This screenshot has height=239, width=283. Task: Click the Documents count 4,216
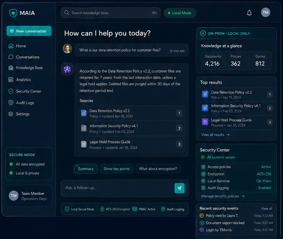point(212,63)
